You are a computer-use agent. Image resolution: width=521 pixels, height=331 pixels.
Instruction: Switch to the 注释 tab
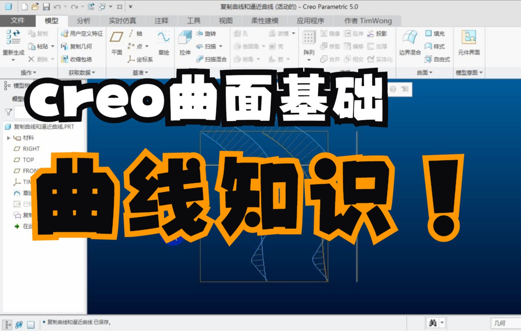click(x=161, y=21)
